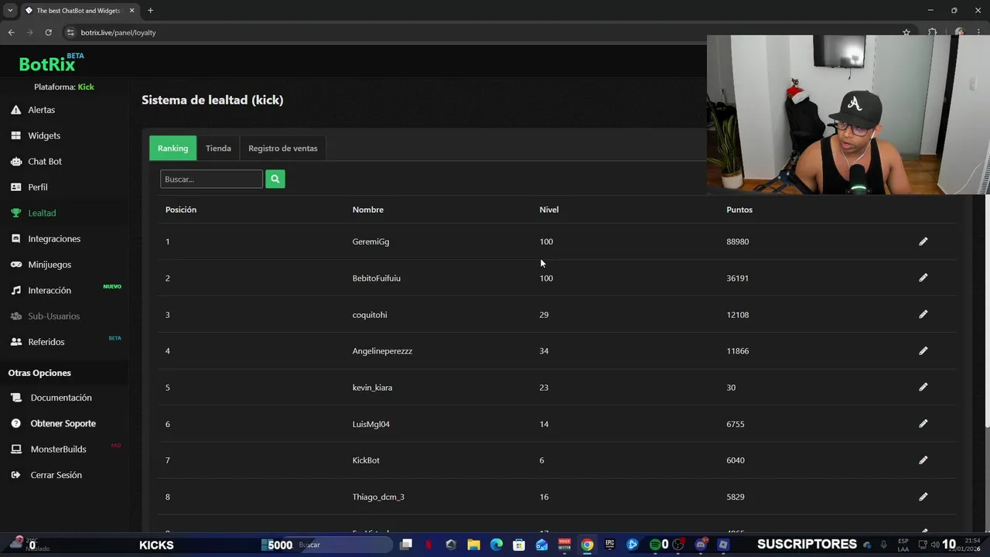Click pencil icon for coquitohi

tap(923, 314)
